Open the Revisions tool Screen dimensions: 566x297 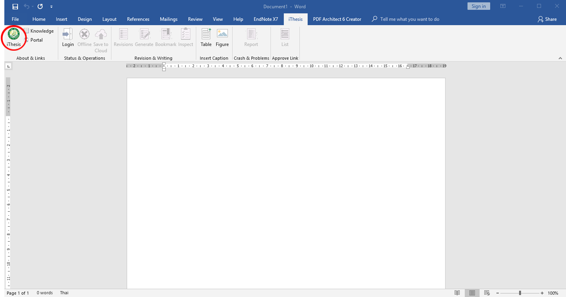[123, 38]
